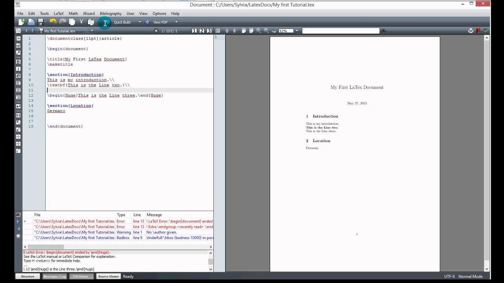Image resolution: width=504 pixels, height=283 pixels.
Task: Open the File menu
Action: [20, 13]
